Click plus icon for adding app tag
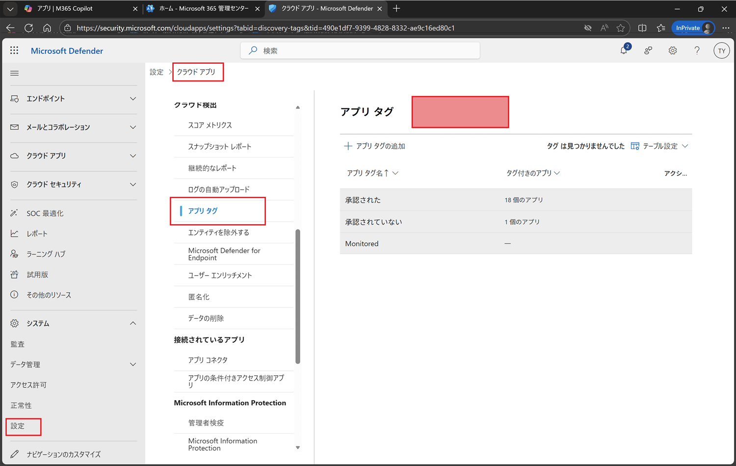Viewport: 736px width, 466px height. tap(348, 146)
